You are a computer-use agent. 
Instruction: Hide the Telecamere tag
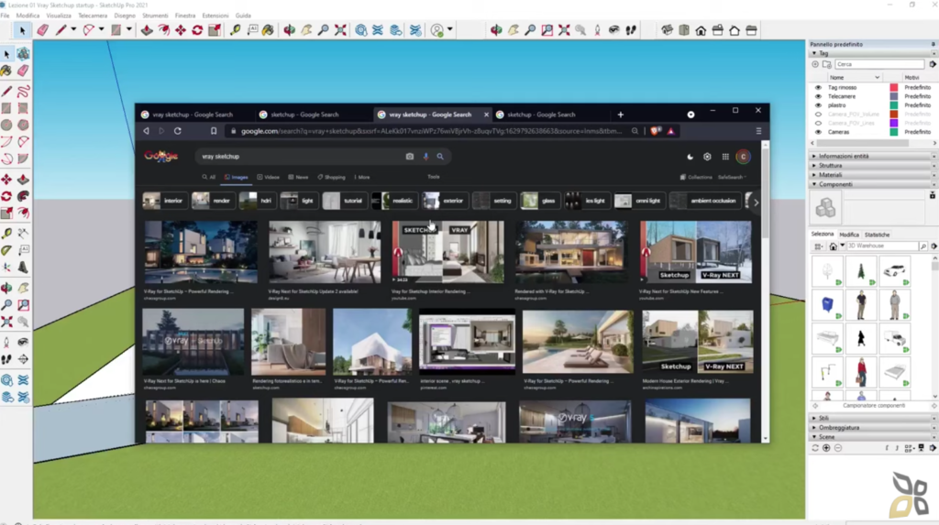tap(818, 96)
